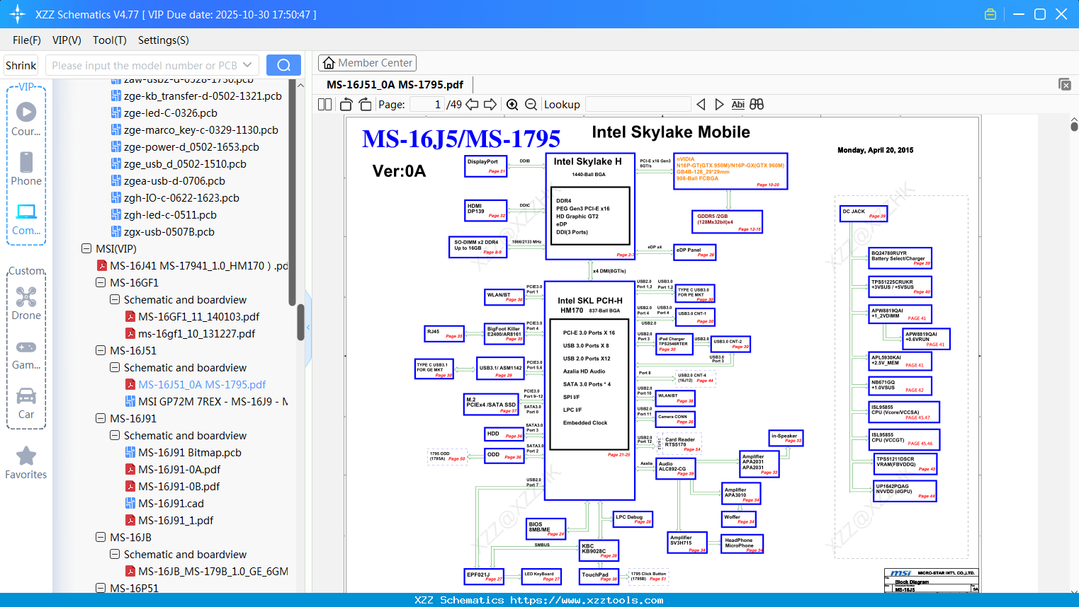Open zgx-usb-0507B.pcb
The image size is (1079, 607).
(169, 232)
